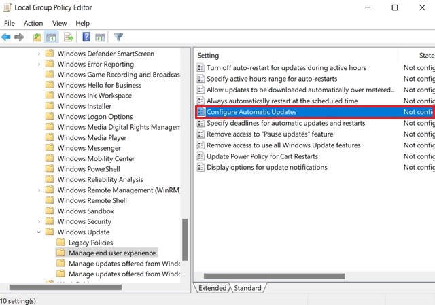Switch to the Extended tab

pyautogui.click(x=212, y=288)
